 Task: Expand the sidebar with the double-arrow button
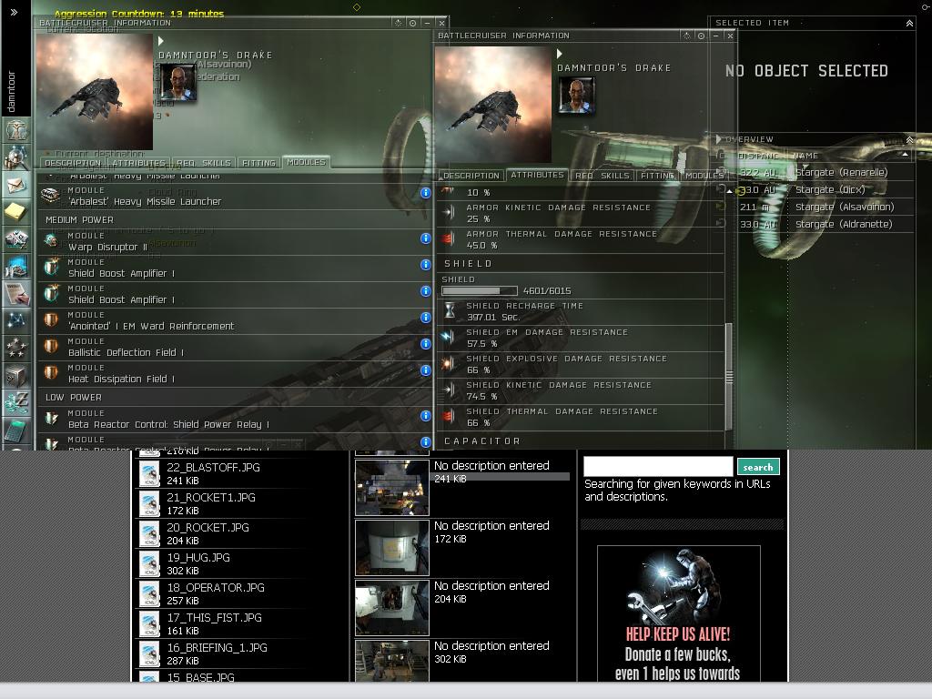[14, 12]
